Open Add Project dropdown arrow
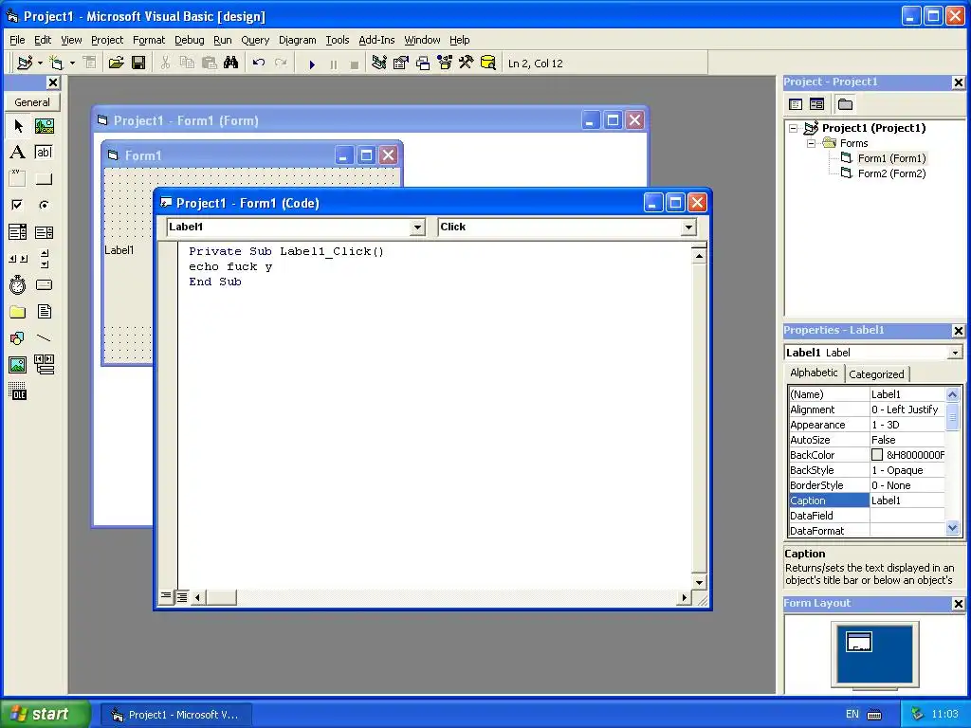The width and height of the screenshot is (971, 728). (x=40, y=64)
